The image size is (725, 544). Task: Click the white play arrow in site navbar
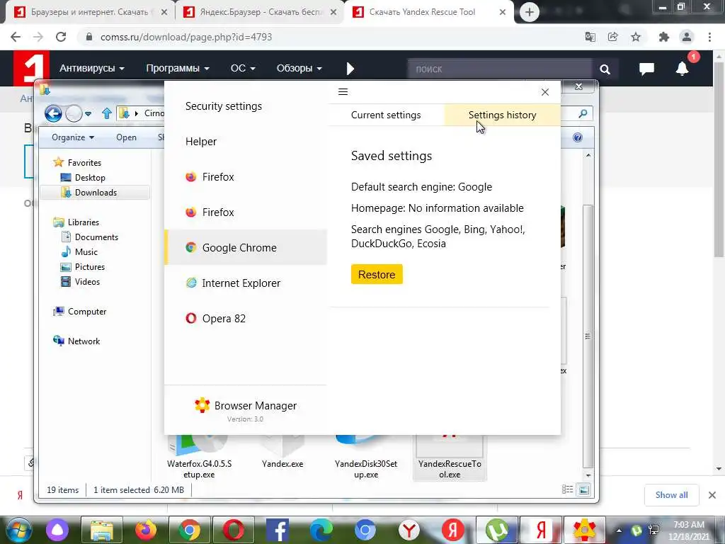coord(350,69)
